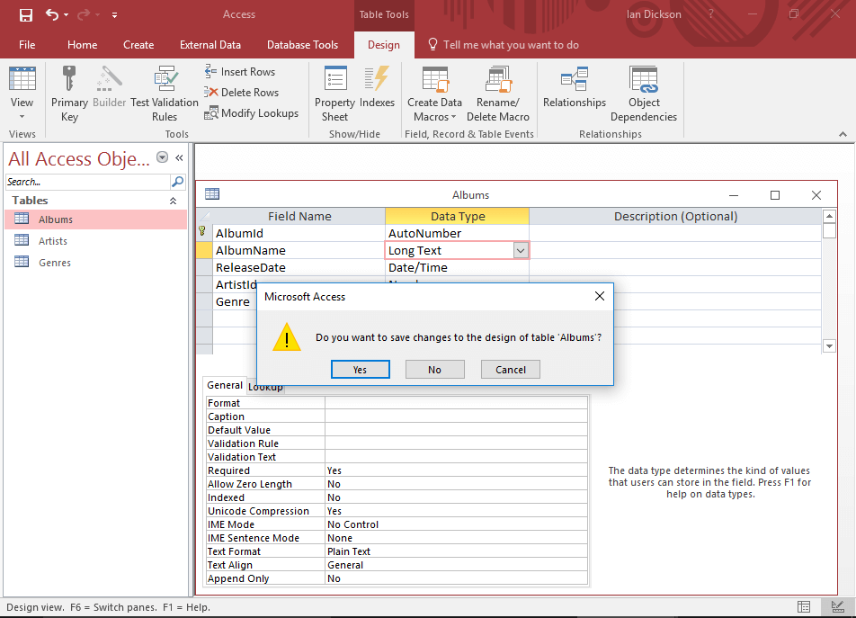Screen dimensions: 856x618
Task: Select the Artists table in navigation pane
Action: tap(53, 241)
